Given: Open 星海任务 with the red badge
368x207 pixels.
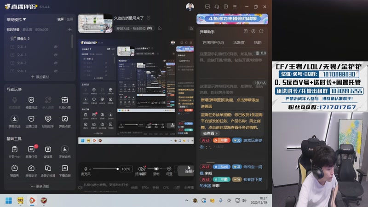Looking at the screenshot, I should tap(31, 152).
